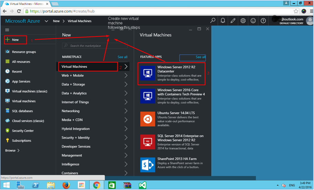
Task: Open the account avatar menu
Action: tap(310, 21)
